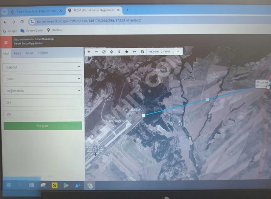Switch to Parsel Sorgulama browser tab
271x199 pixels.
coord(37,11)
